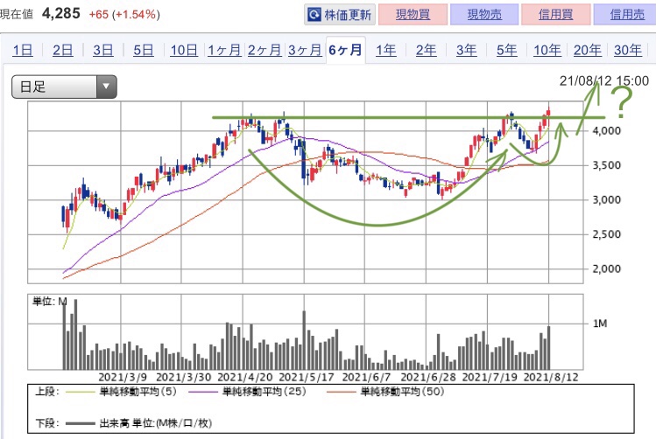Click the 株価更新 refresh icon

[314, 15]
